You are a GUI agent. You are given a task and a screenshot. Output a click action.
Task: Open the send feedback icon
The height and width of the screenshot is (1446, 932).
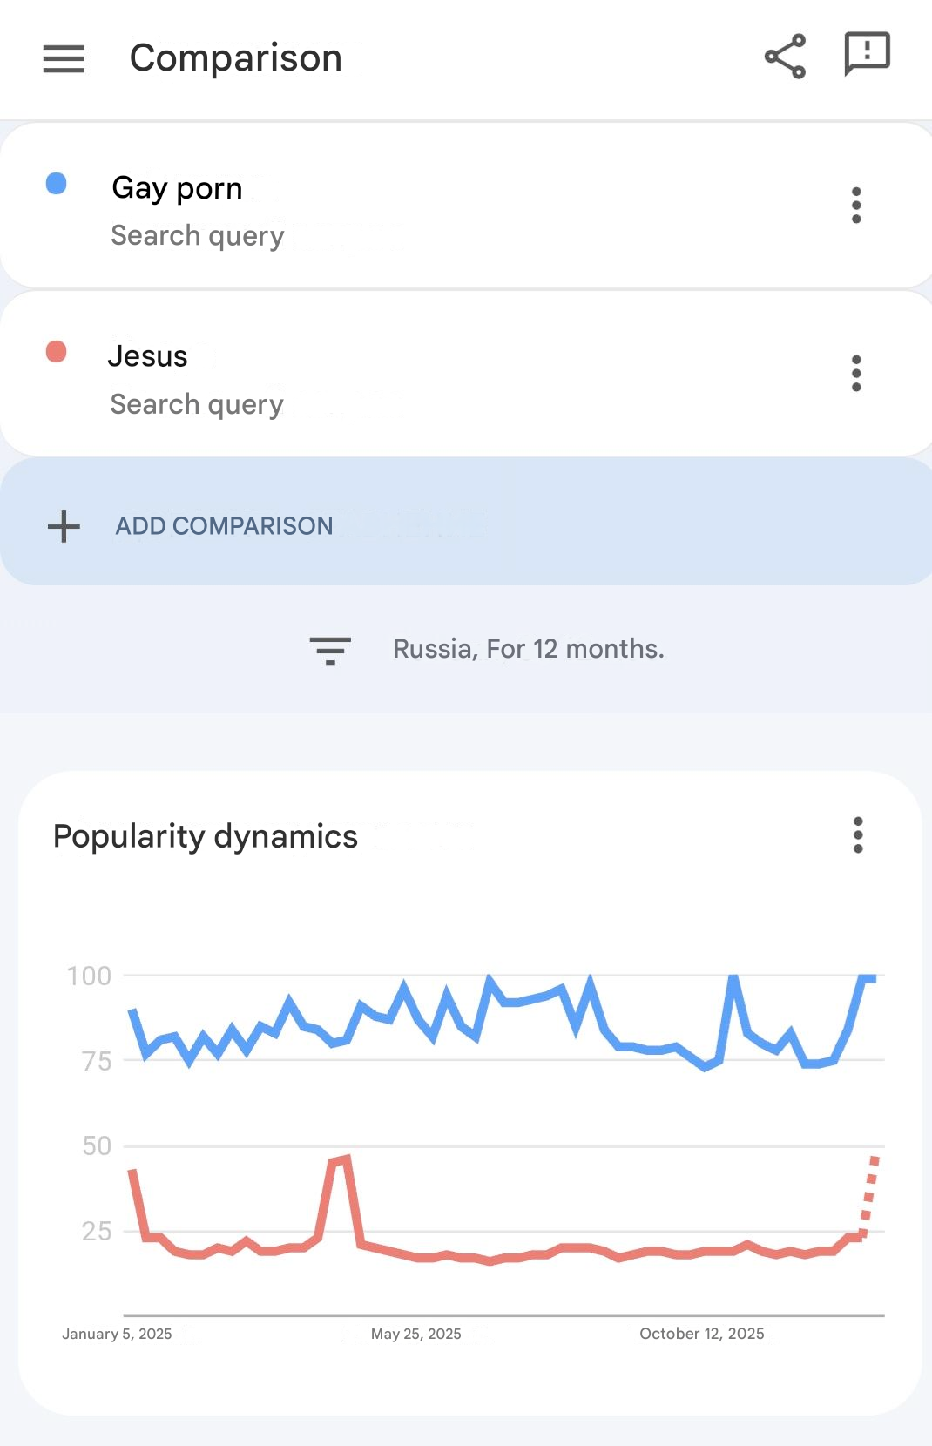867,54
